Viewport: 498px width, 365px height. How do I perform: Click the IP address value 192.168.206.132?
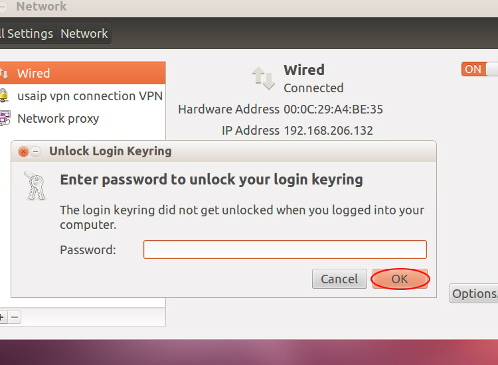(329, 131)
